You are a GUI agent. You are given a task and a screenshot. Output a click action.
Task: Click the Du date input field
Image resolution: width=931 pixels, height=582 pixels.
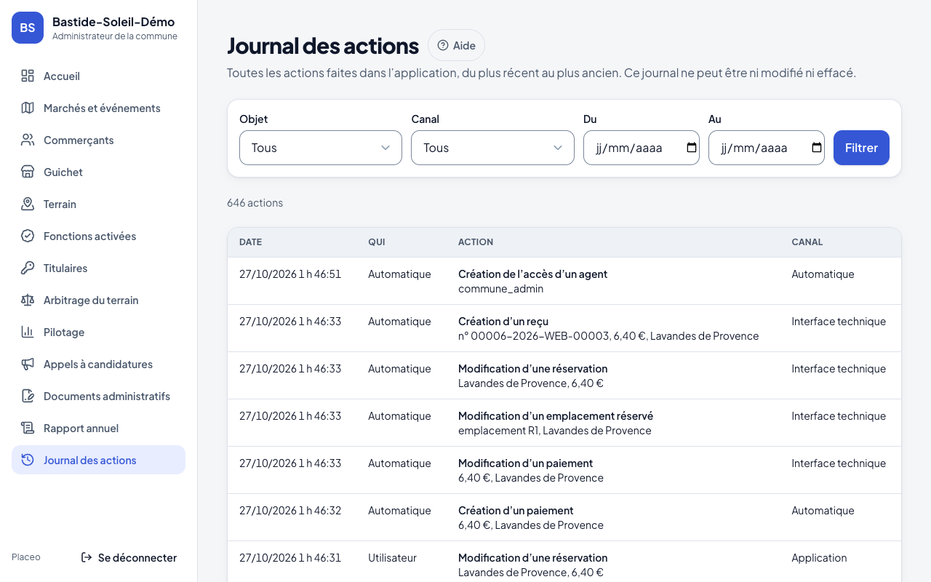[x=642, y=148]
